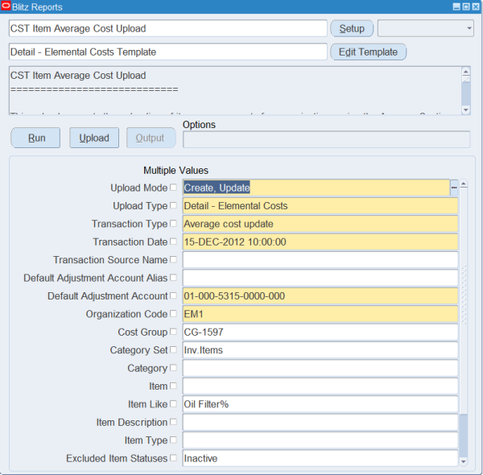This screenshot has width=483, height=475.
Task: Tick the Excluded Item Statuses checkbox
Action: pos(173,458)
